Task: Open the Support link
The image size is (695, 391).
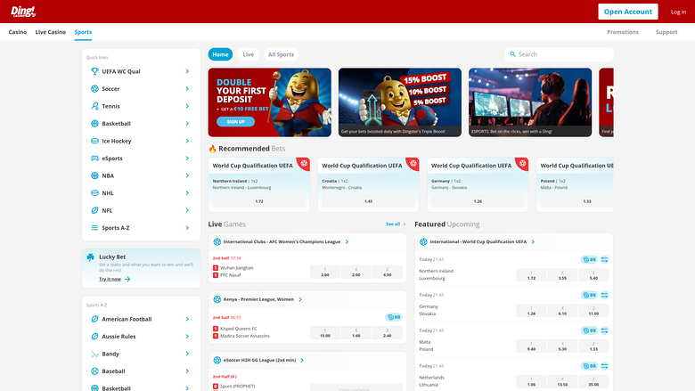Action: point(666,32)
